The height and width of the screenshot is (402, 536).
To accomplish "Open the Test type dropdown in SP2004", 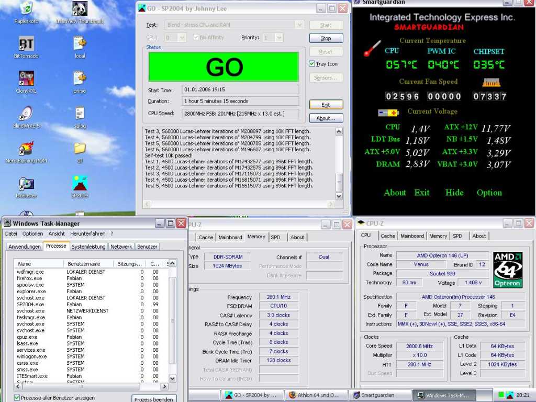I will point(299,25).
